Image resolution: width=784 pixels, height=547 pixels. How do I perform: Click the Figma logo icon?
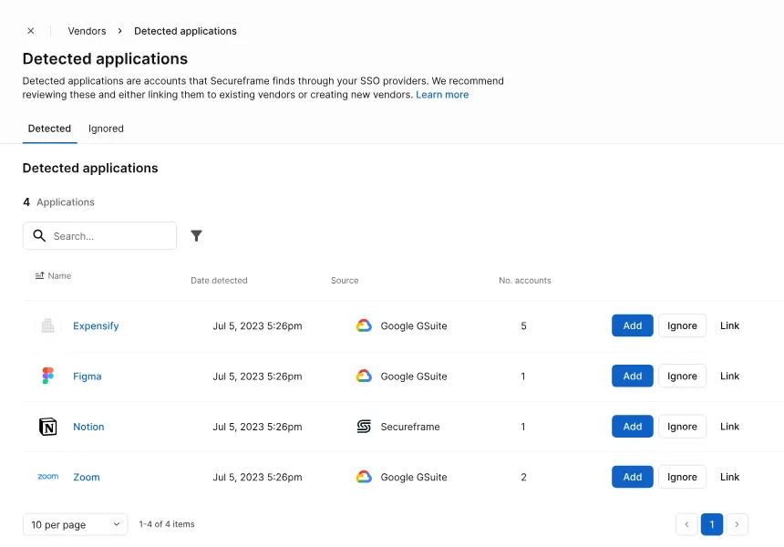coord(48,376)
